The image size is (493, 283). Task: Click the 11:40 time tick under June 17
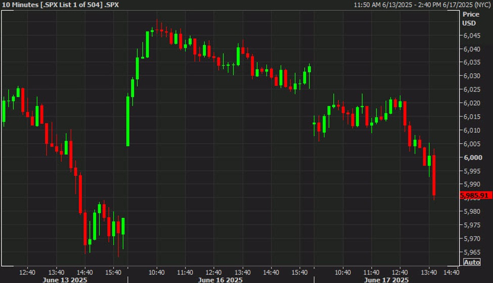[x=371, y=272]
